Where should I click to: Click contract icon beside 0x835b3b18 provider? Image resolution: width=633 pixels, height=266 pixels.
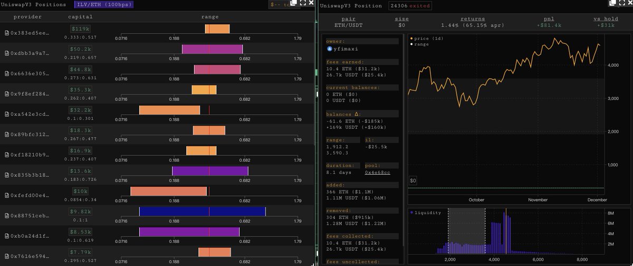pos(7,175)
